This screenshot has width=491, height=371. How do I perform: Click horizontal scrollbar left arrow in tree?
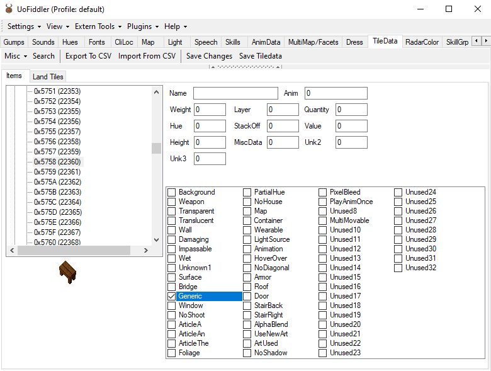(x=11, y=251)
